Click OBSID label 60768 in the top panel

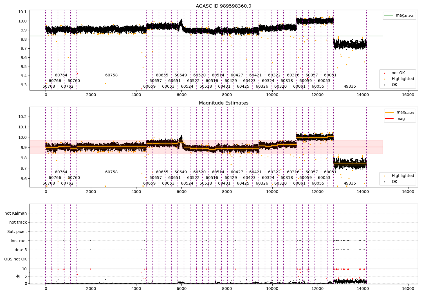[x=49, y=87]
